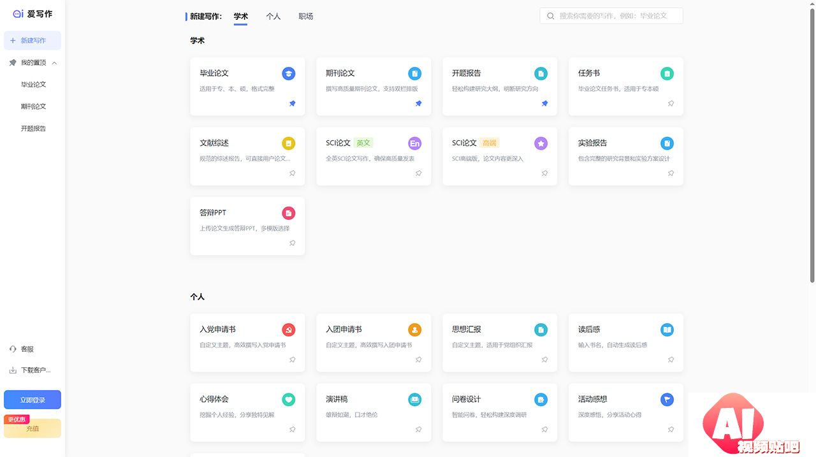Click the 入党申请书 red party icon
Screen dimensions: 816x457
pos(289,330)
